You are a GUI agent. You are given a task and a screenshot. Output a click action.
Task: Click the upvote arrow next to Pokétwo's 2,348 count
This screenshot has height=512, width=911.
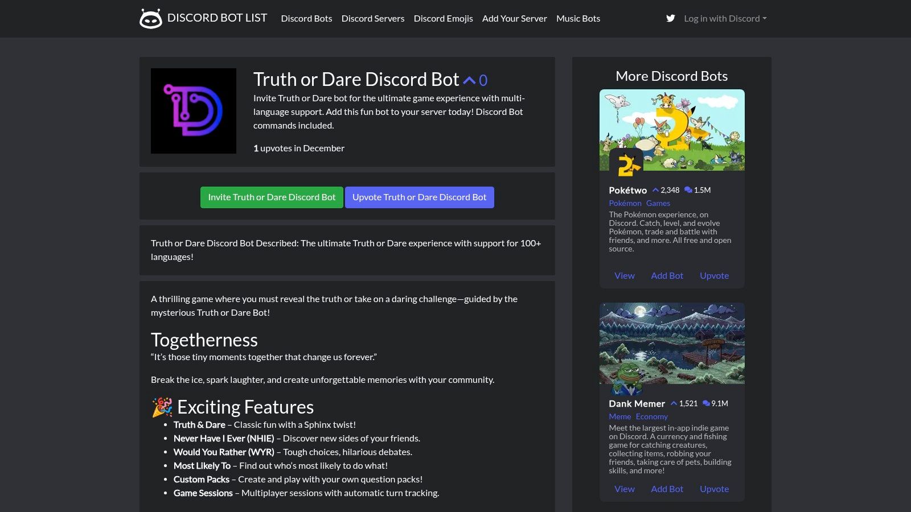tap(657, 190)
